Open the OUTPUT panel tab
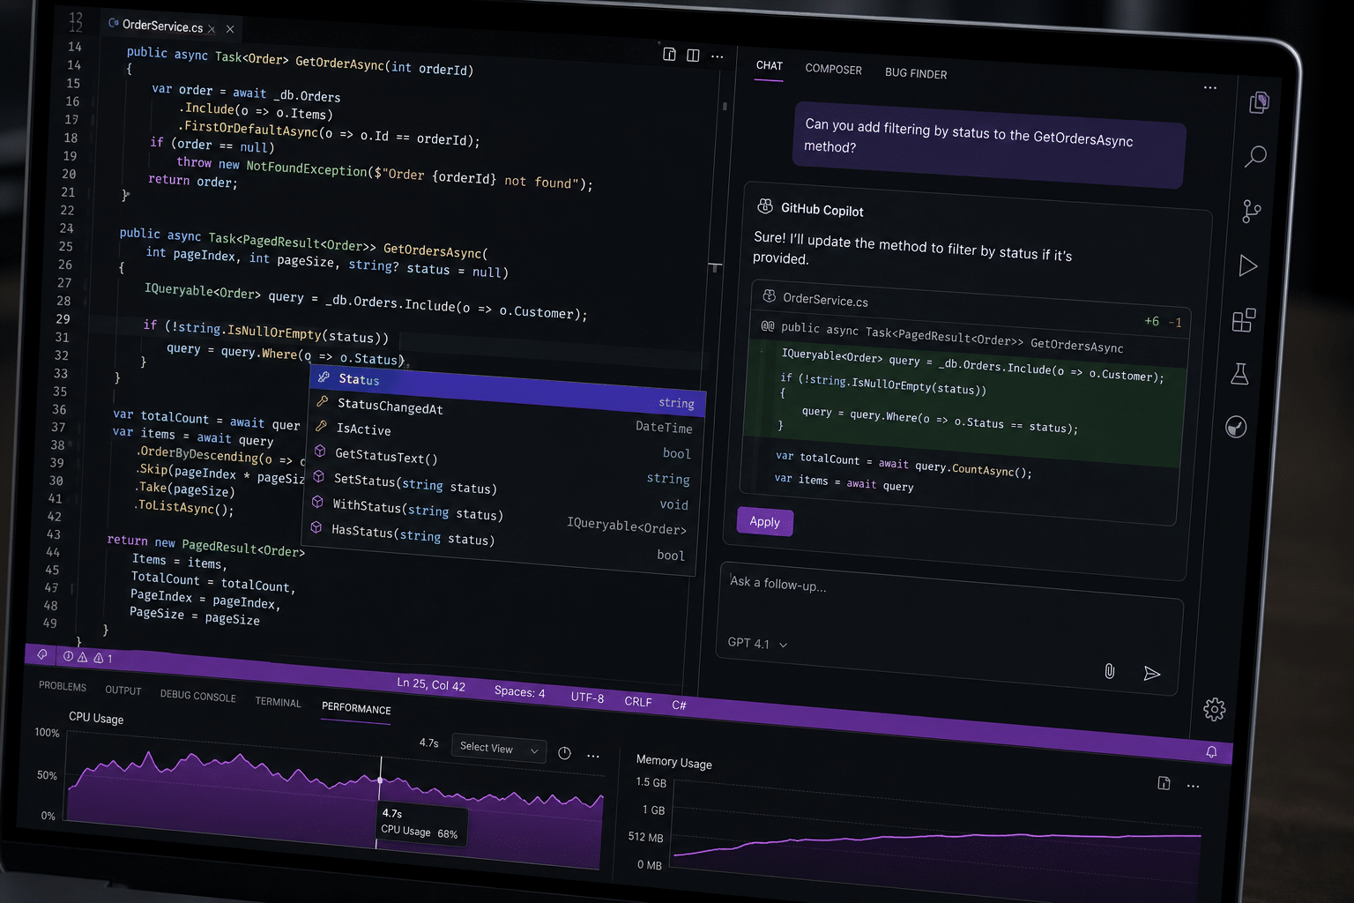 coord(123,690)
